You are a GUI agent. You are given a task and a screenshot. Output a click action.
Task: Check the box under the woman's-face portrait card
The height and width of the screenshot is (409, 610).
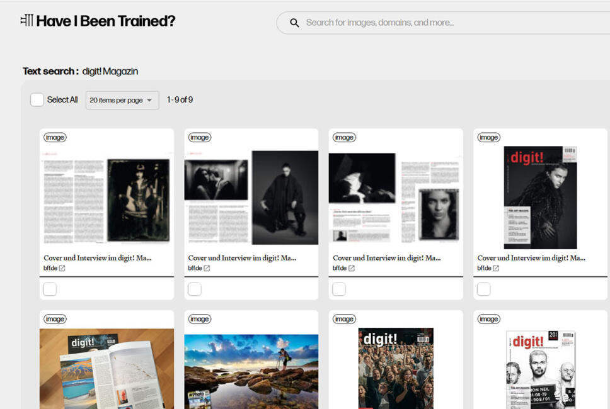coord(339,289)
